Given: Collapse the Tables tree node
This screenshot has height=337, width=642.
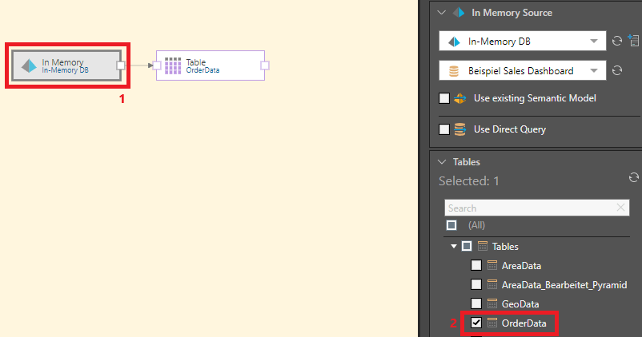Looking at the screenshot, I should point(454,247).
